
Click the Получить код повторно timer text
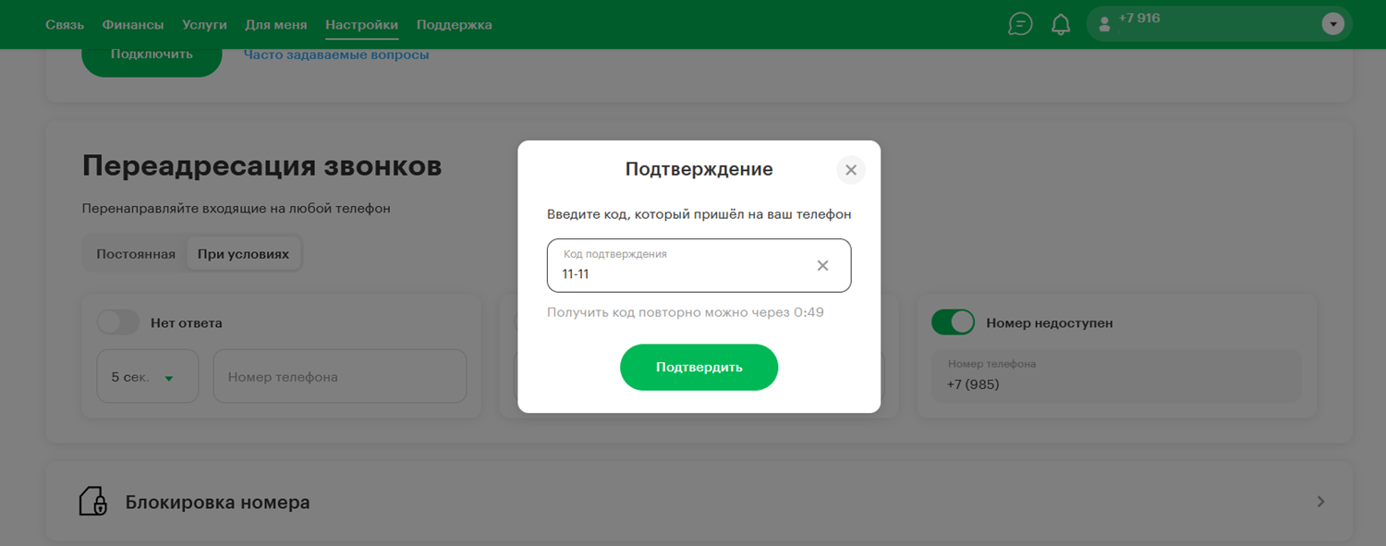tap(686, 312)
